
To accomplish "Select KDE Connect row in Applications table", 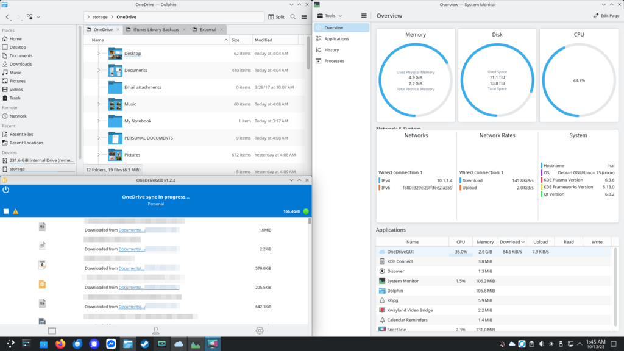I will click(494, 261).
